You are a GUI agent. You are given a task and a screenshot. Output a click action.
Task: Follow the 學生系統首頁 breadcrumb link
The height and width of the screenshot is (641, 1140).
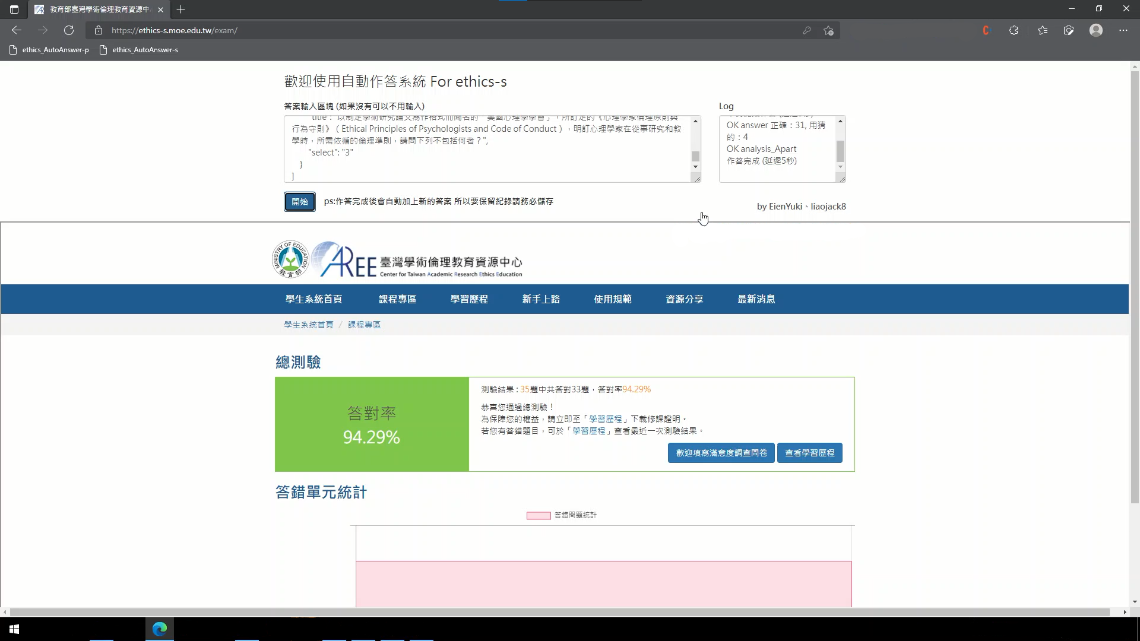tap(308, 325)
